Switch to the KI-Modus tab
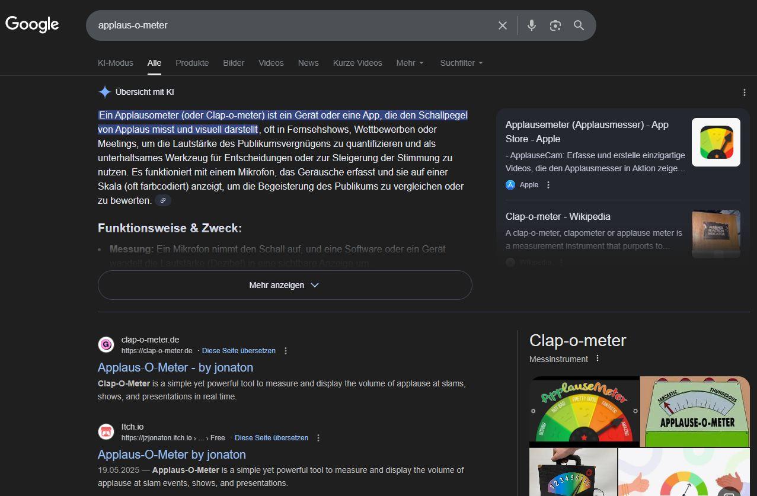The height and width of the screenshot is (496, 757). coord(116,63)
